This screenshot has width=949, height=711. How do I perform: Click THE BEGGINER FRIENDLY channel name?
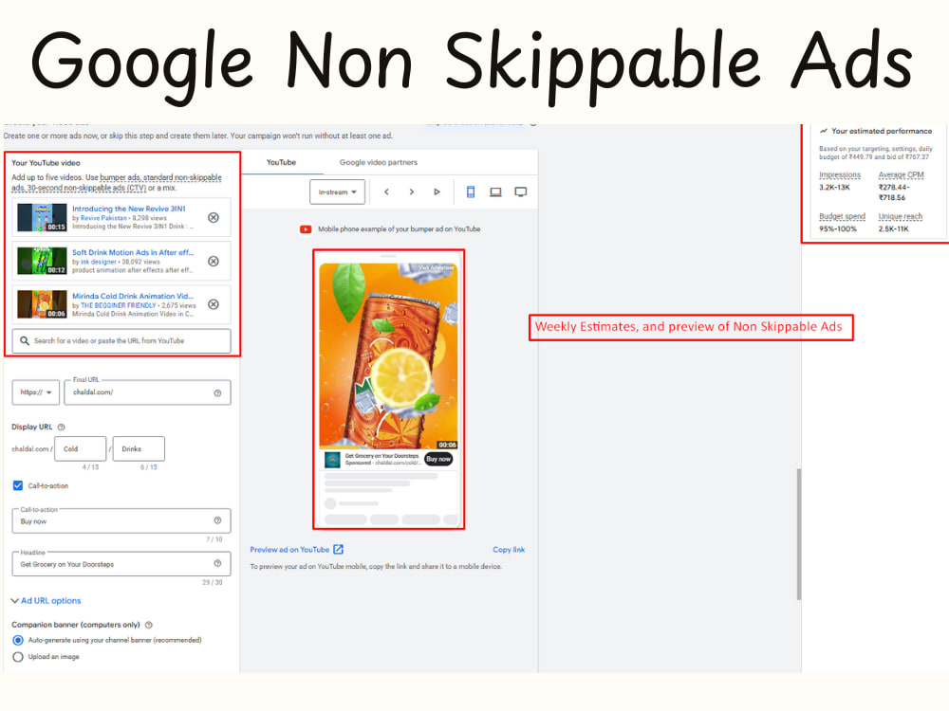point(120,305)
